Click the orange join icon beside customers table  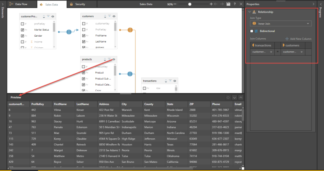tap(130, 30)
